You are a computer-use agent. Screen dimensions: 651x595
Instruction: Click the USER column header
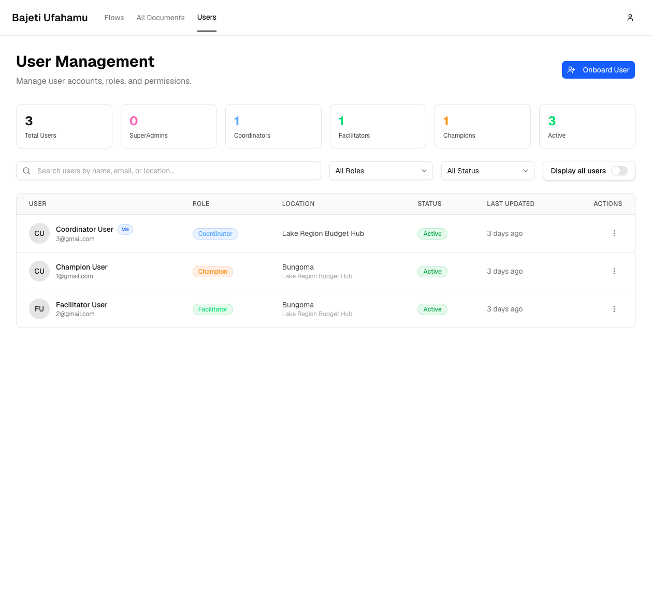click(x=38, y=204)
